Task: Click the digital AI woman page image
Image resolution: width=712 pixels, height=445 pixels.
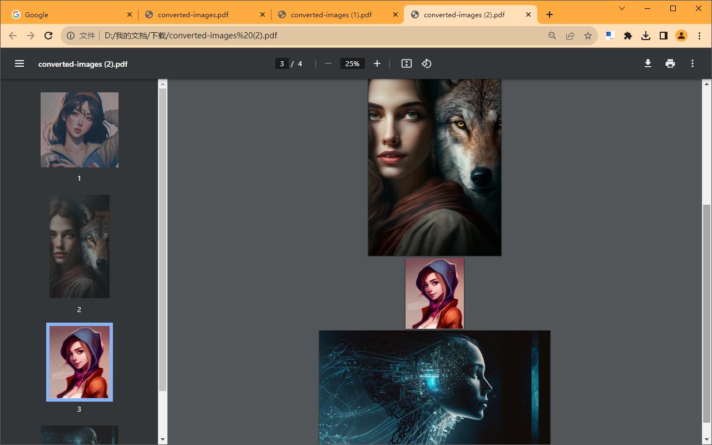Action: (434, 388)
